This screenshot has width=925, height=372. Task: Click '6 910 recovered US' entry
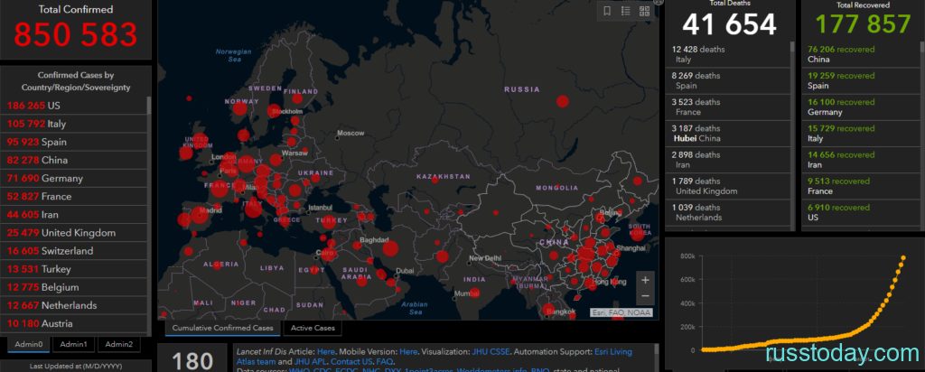point(861,212)
